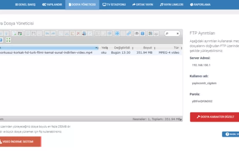Open the YAPILANDIR tab
Viewport: 239px width, 151px height.
coord(52,5)
